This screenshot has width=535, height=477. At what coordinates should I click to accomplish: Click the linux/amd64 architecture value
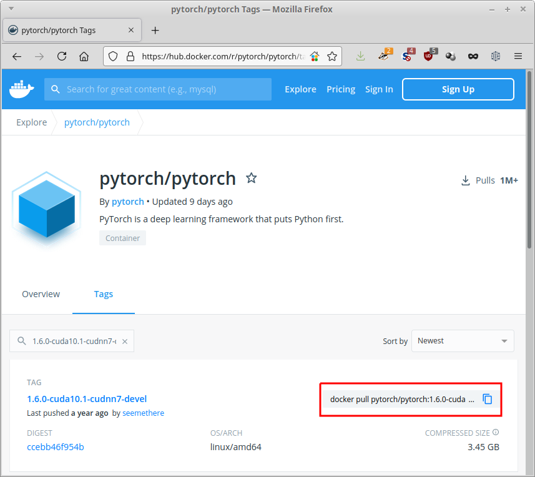236,447
